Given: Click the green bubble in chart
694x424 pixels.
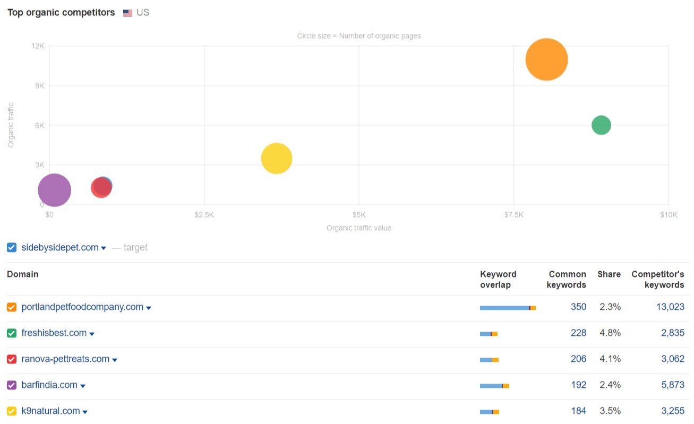Looking at the screenshot, I should [601, 125].
